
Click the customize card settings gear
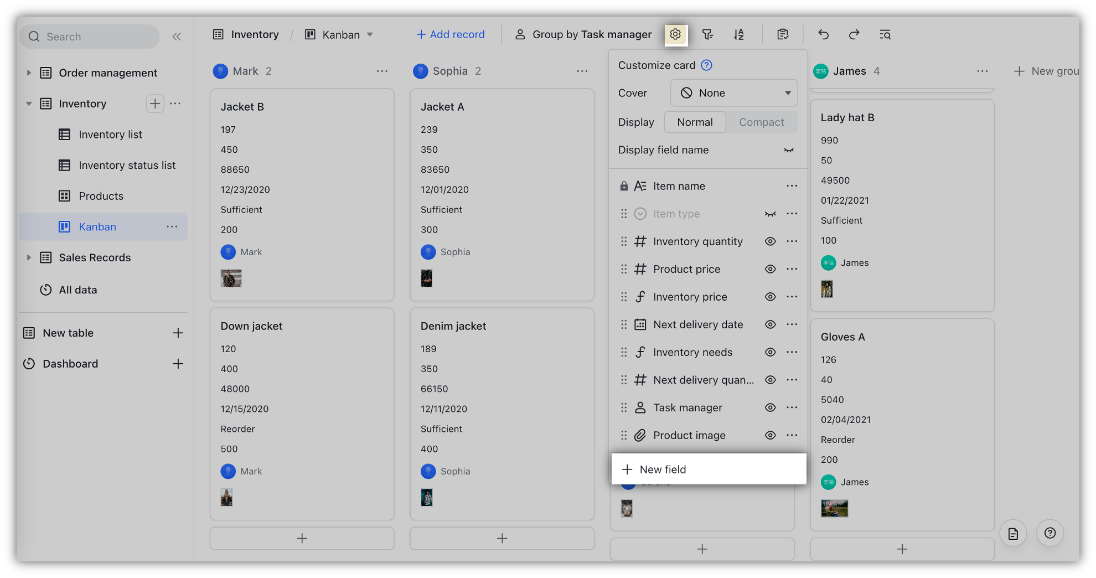coord(675,34)
